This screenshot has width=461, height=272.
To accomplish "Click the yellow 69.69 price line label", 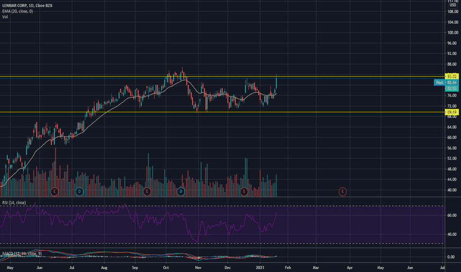I will click(x=452, y=112).
